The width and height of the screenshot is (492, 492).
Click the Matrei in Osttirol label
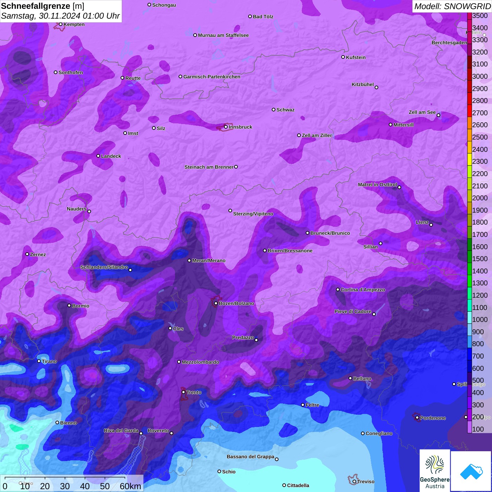pyautogui.click(x=377, y=184)
